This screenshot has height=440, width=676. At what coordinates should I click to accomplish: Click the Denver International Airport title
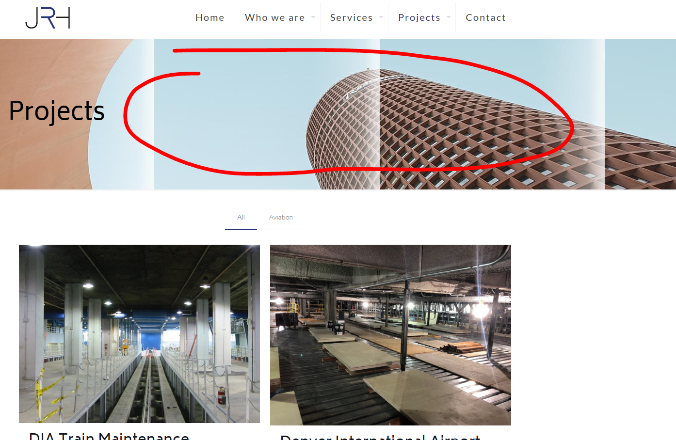pos(380,437)
